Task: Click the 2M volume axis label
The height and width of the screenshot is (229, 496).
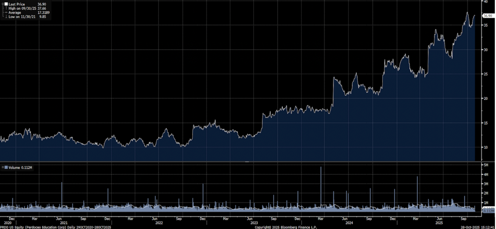Action: (x=486, y=193)
